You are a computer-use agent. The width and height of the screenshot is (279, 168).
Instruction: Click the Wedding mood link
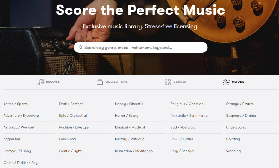(233, 151)
